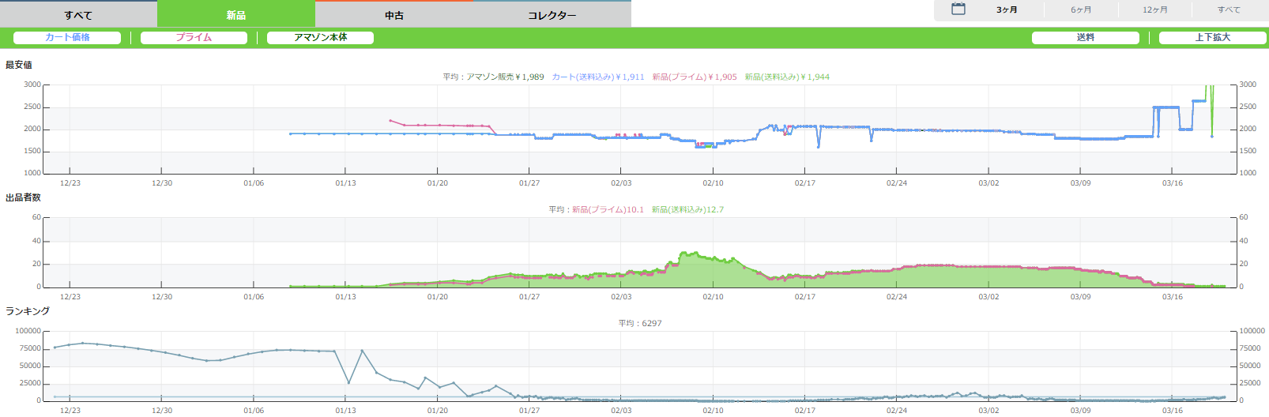The image size is (1269, 417).
Task: Click the 上下拡大 vertical zoom button
Action: click(x=1212, y=38)
